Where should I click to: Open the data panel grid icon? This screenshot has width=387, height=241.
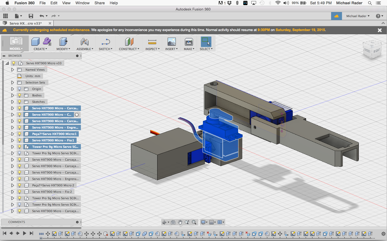pyautogui.click(x=5, y=16)
